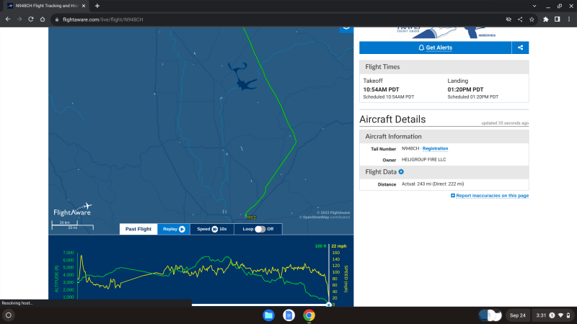Click the tracking blocked eye icon
This screenshot has height=324, width=577.
508,19
